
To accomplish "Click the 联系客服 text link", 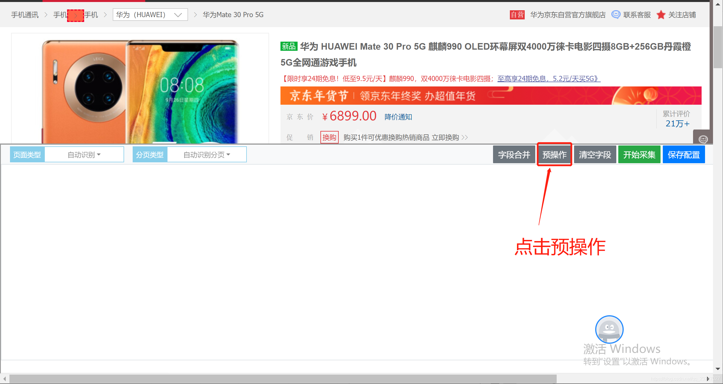I will tap(637, 15).
